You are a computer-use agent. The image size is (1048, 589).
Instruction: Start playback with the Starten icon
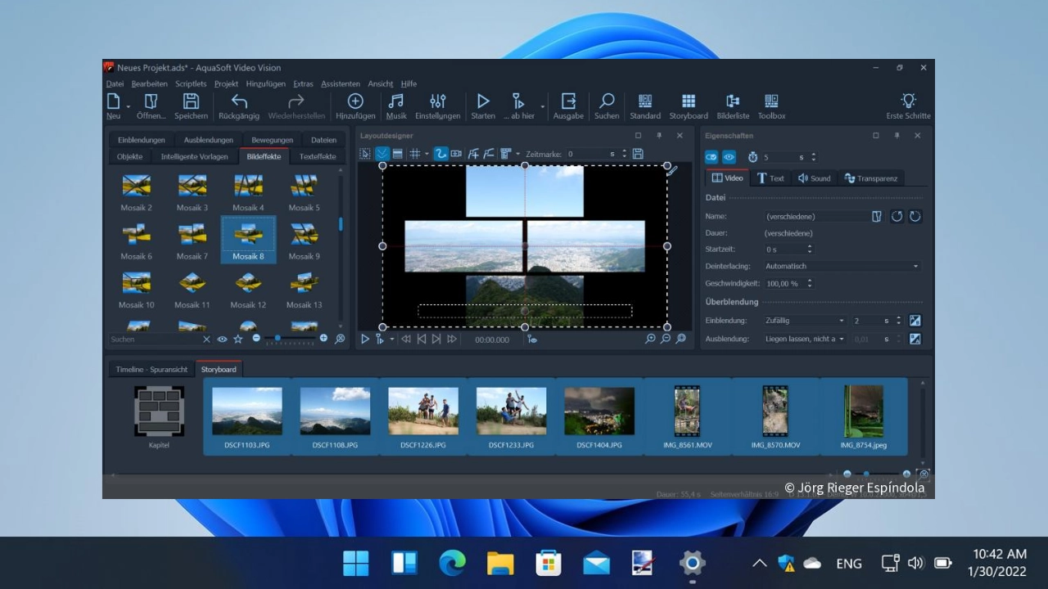[x=483, y=101]
